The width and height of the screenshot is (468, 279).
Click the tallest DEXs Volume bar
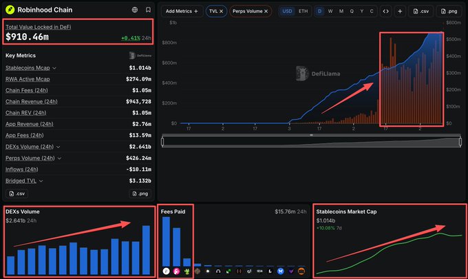pyautogui.click(x=146, y=250)
